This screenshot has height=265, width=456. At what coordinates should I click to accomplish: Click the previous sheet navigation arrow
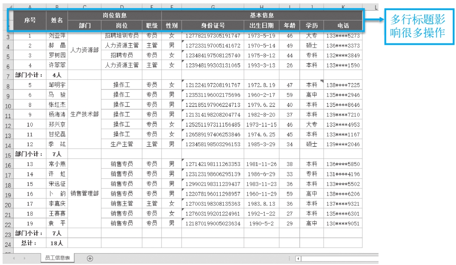pos(15,259)
